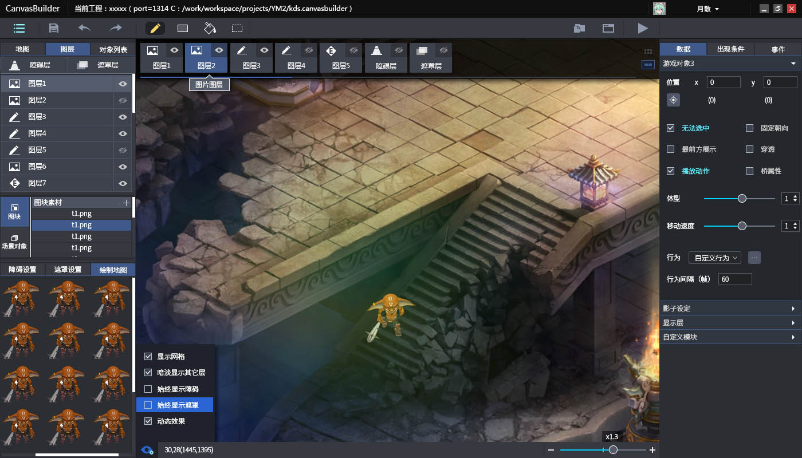Enable the 固定朝向 checkbox
The height and width of the screenshot is (458, 802).
(749, 128)
